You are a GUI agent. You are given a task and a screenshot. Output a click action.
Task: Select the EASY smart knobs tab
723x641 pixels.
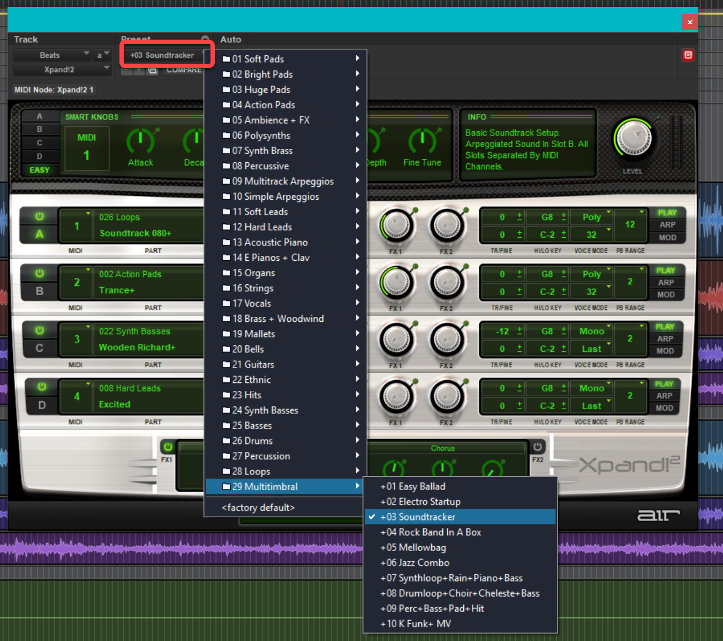(40, 170)
